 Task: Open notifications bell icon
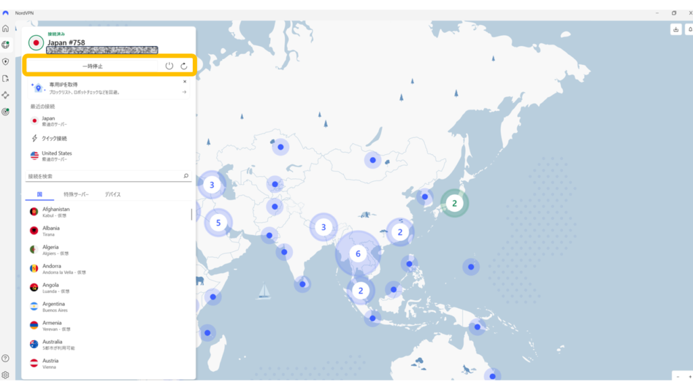tap(690, 30)
